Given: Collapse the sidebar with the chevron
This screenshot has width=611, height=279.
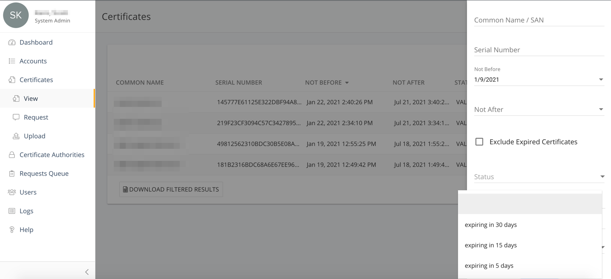Looking at the screenshot, I should pyautogui.click(x=87, y=272).
